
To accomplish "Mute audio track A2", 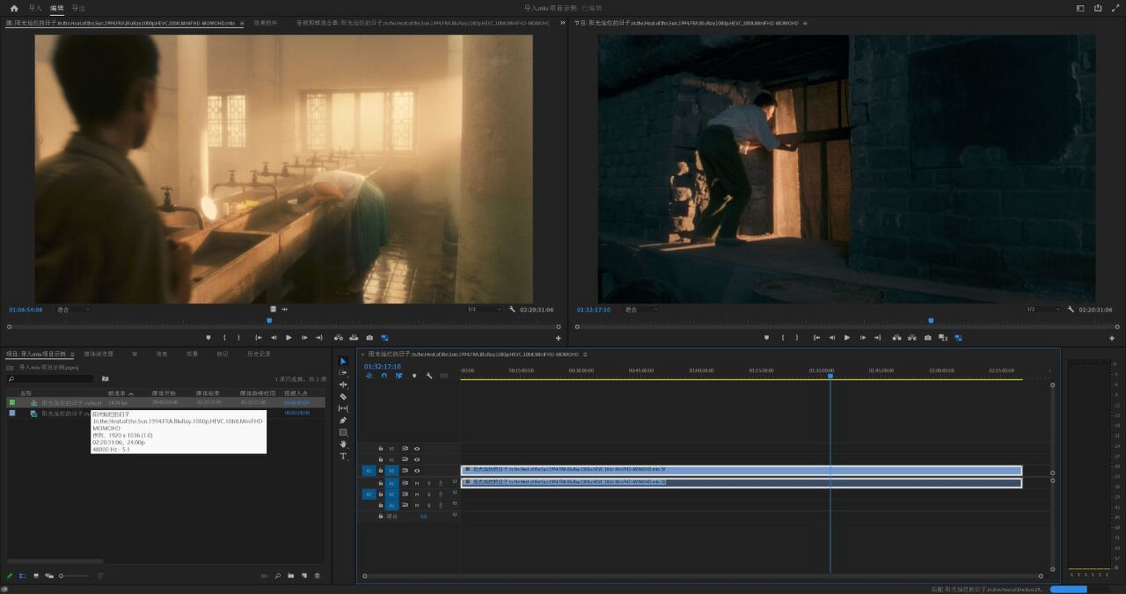I will (417, 494).
